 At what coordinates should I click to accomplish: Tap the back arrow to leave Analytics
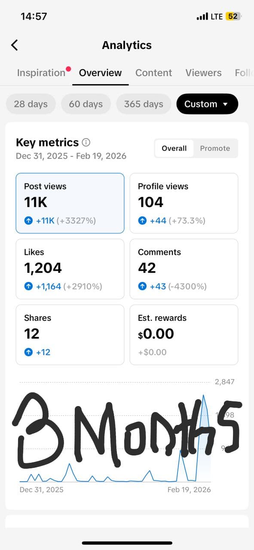(x=15, y=45)
